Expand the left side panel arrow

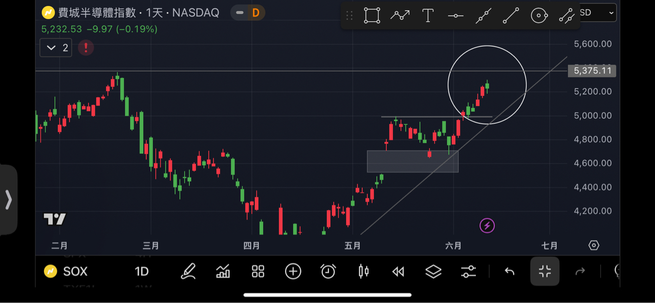tap(8, 200)
